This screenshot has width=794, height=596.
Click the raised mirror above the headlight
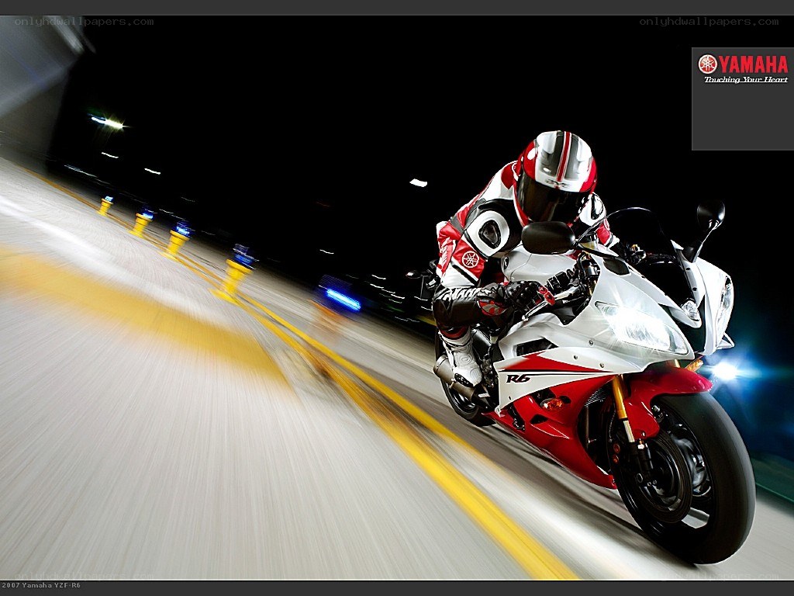pyautogui.click(x=710, y=214)
